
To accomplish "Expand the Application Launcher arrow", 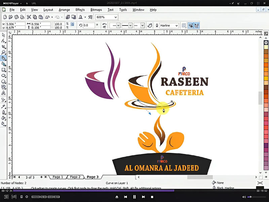I will pos(85,17).
